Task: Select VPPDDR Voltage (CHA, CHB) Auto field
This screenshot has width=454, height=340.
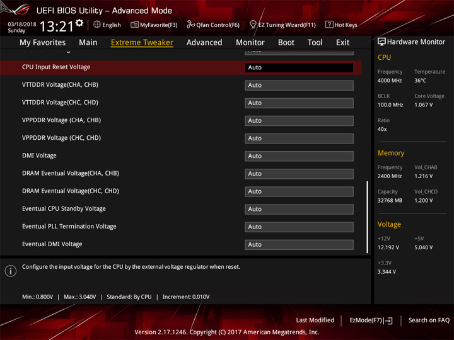Action: [299, 120]
